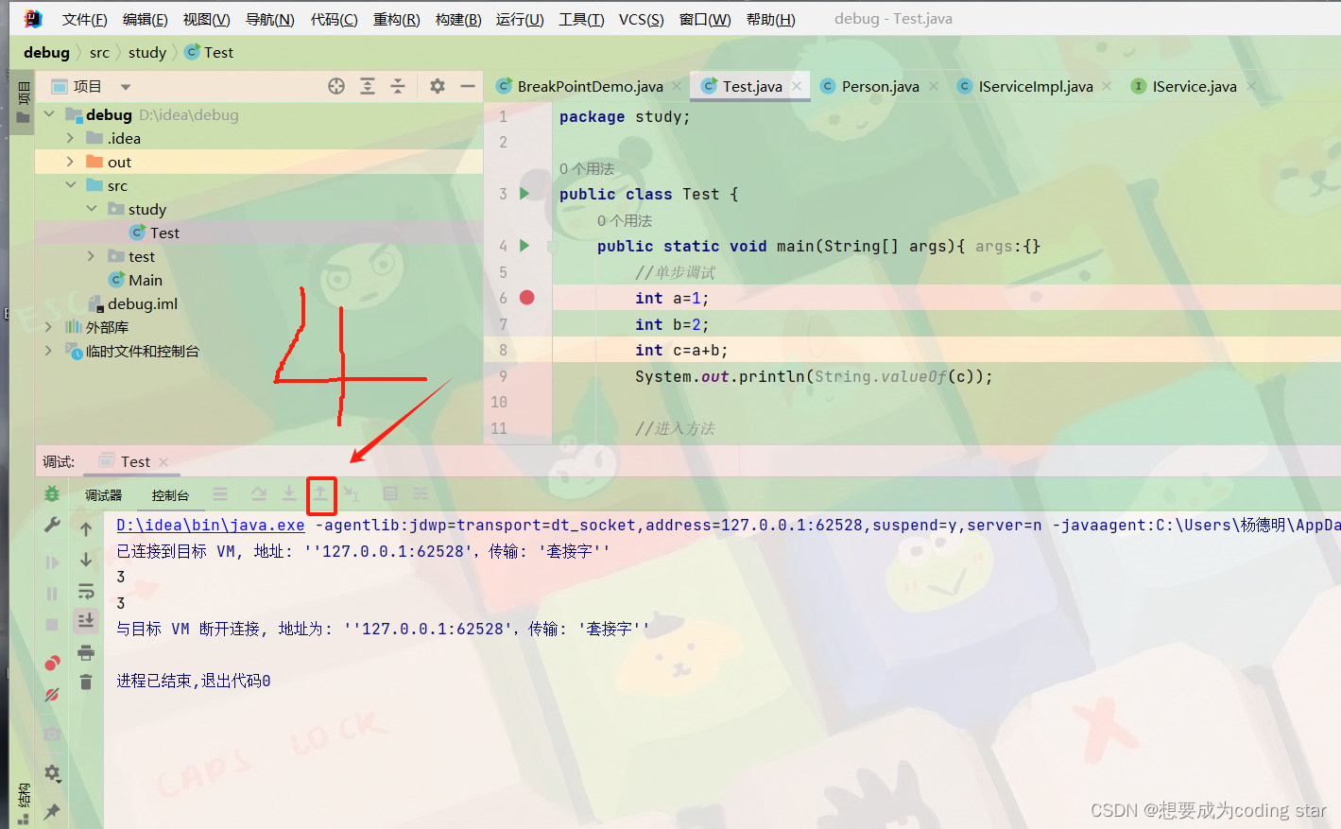Switch to BreakPointDemo.java tab
The height and width of the screenshot is (829, 1341).
coord(590,86)
